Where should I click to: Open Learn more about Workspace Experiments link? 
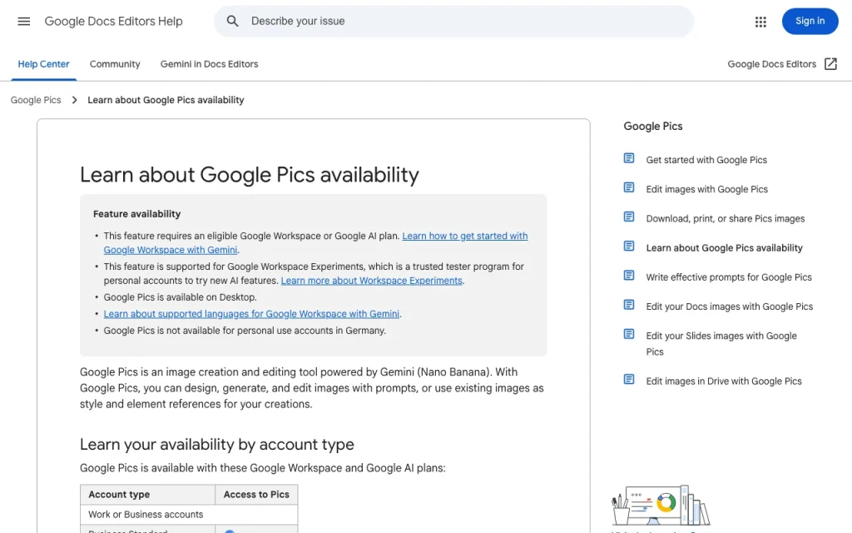point(372,281)
